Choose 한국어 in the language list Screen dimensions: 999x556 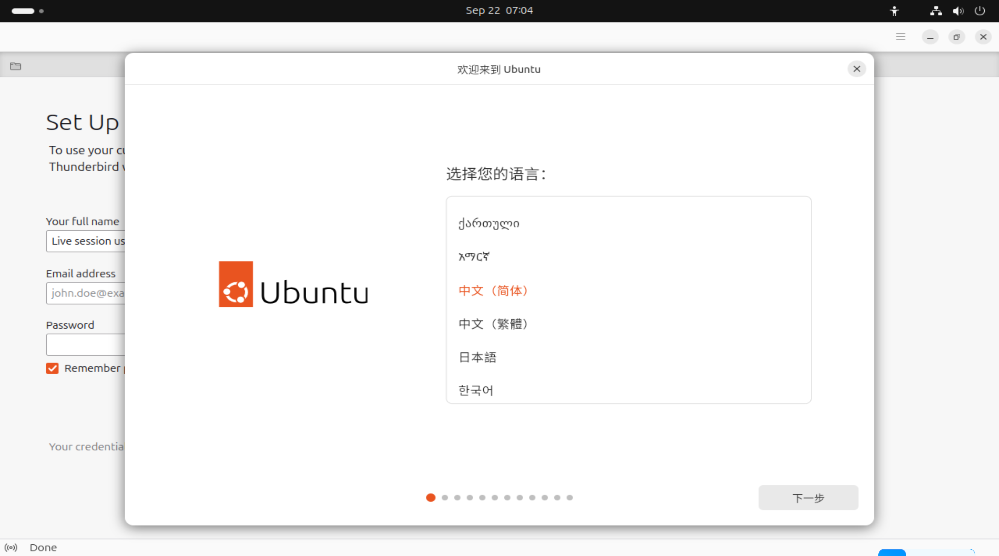[476, 390]
